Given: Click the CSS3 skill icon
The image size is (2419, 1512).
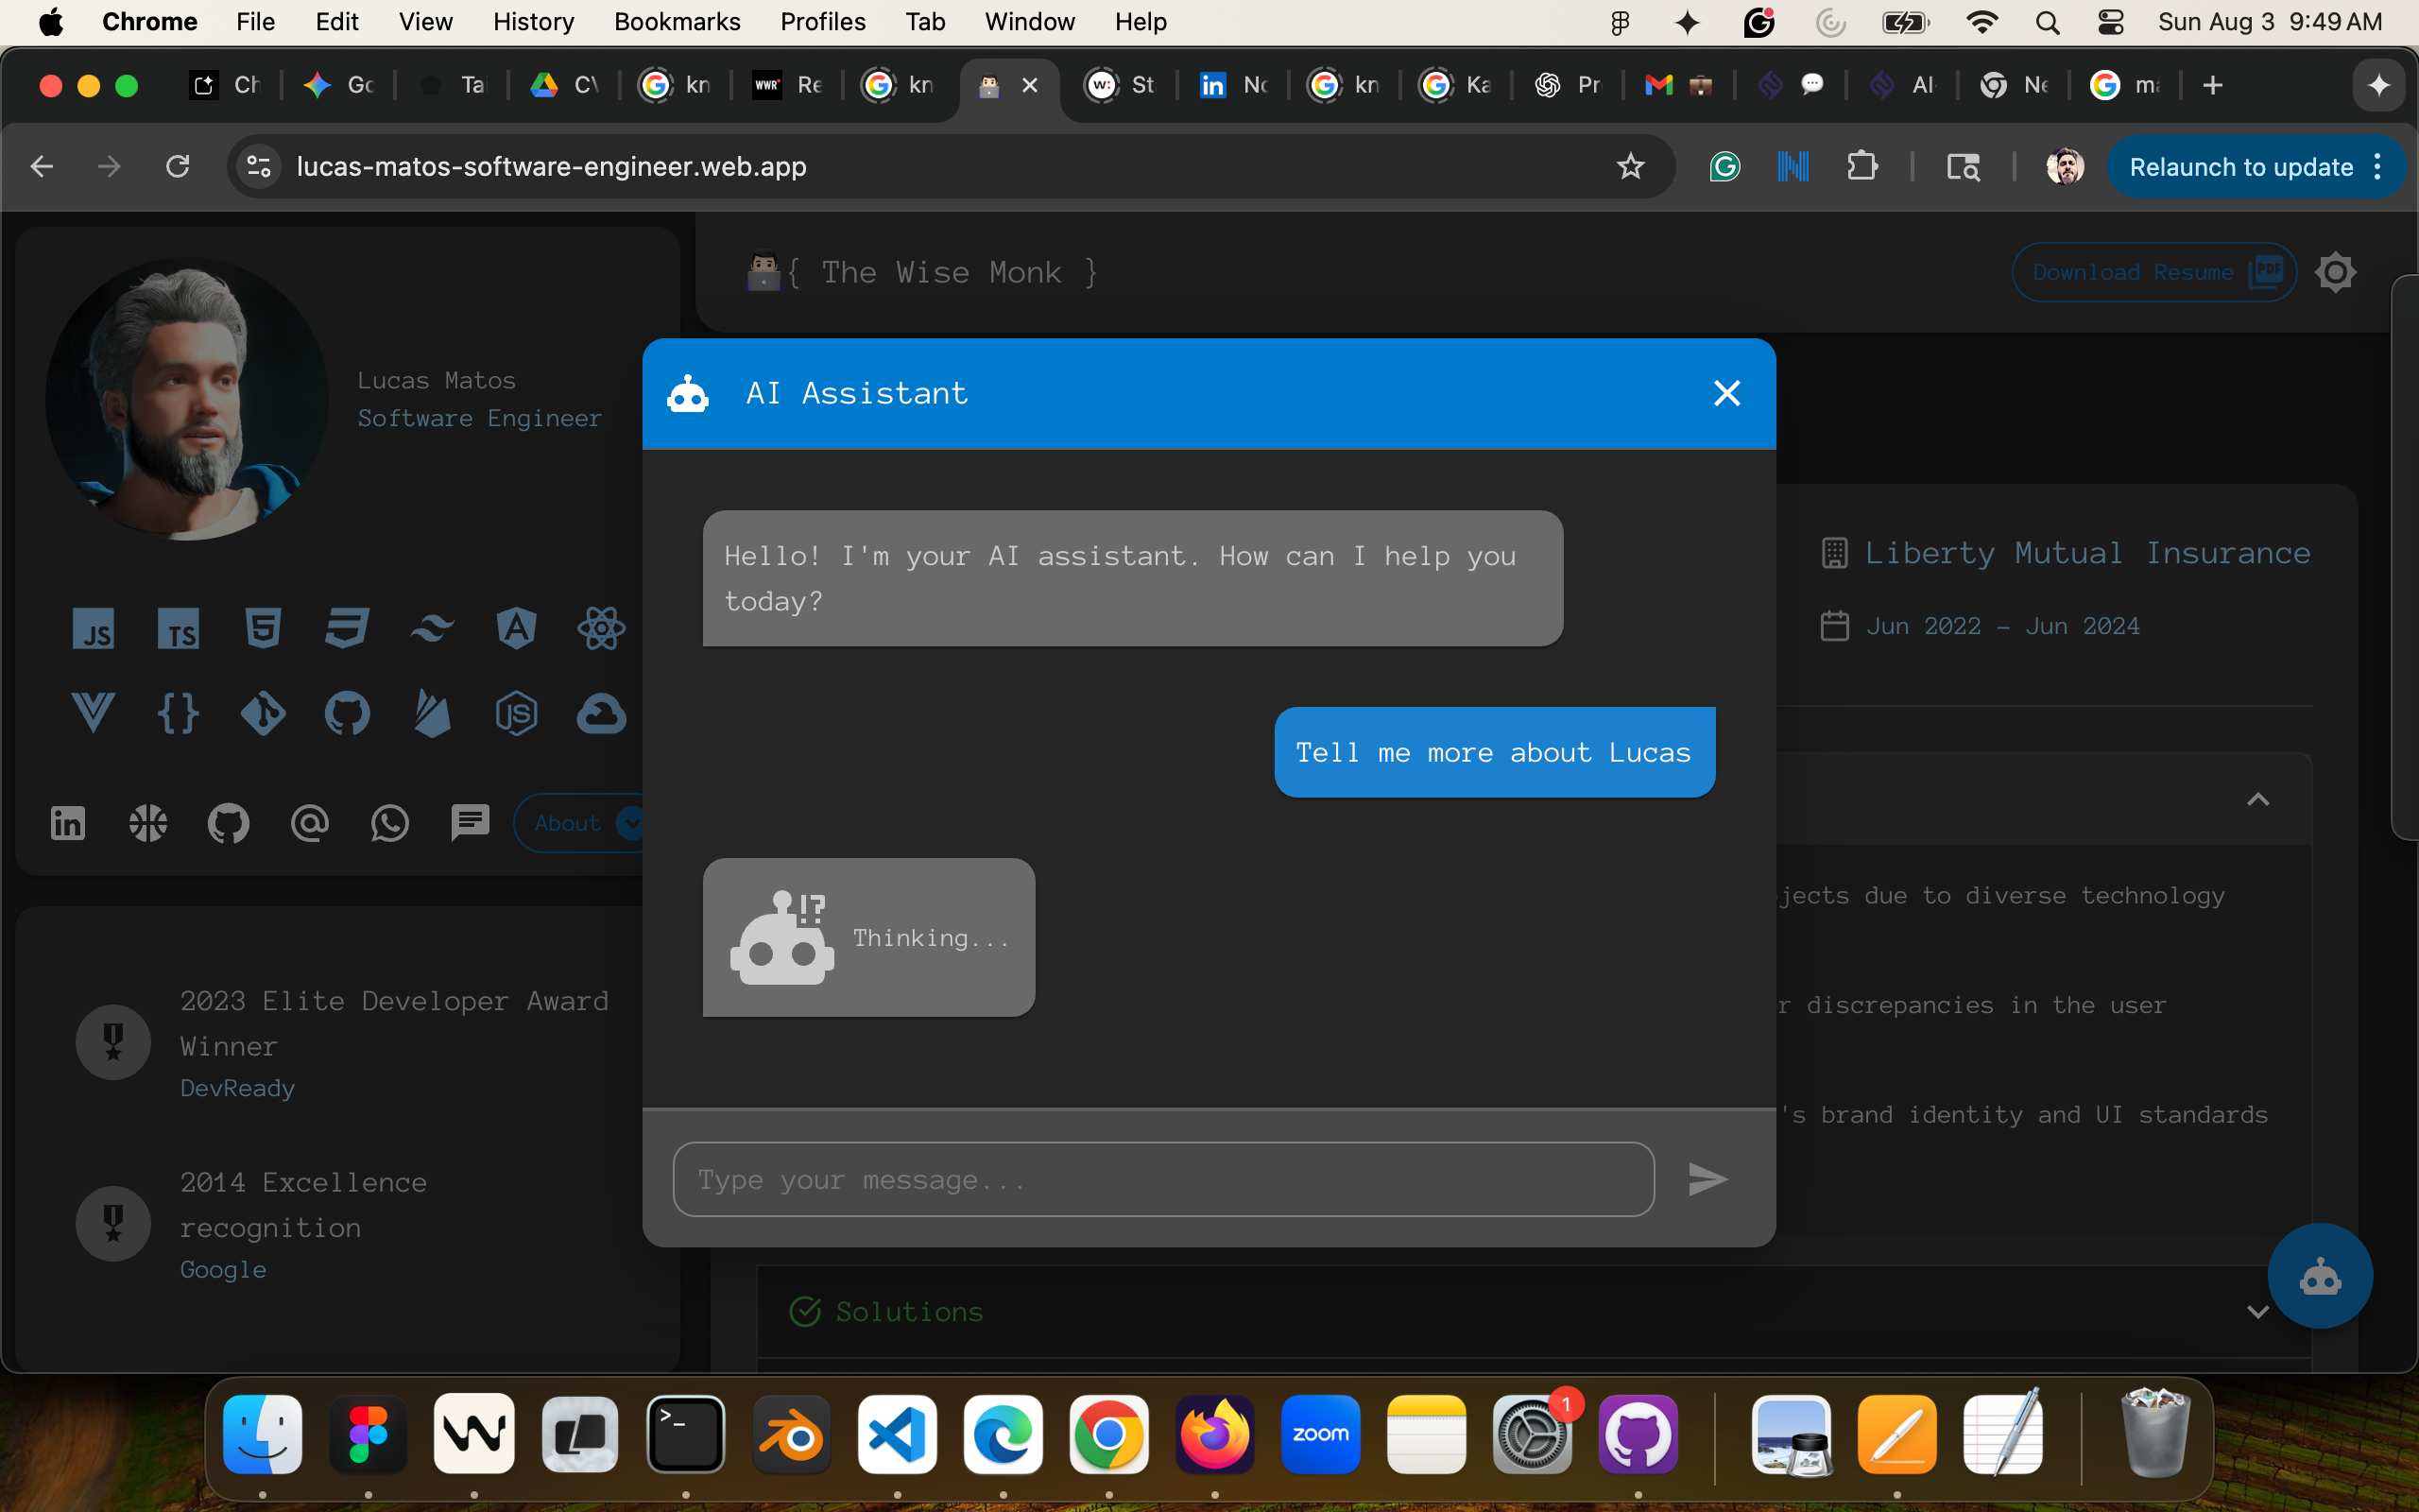Looking at the screenshot, I should point(347,629).
